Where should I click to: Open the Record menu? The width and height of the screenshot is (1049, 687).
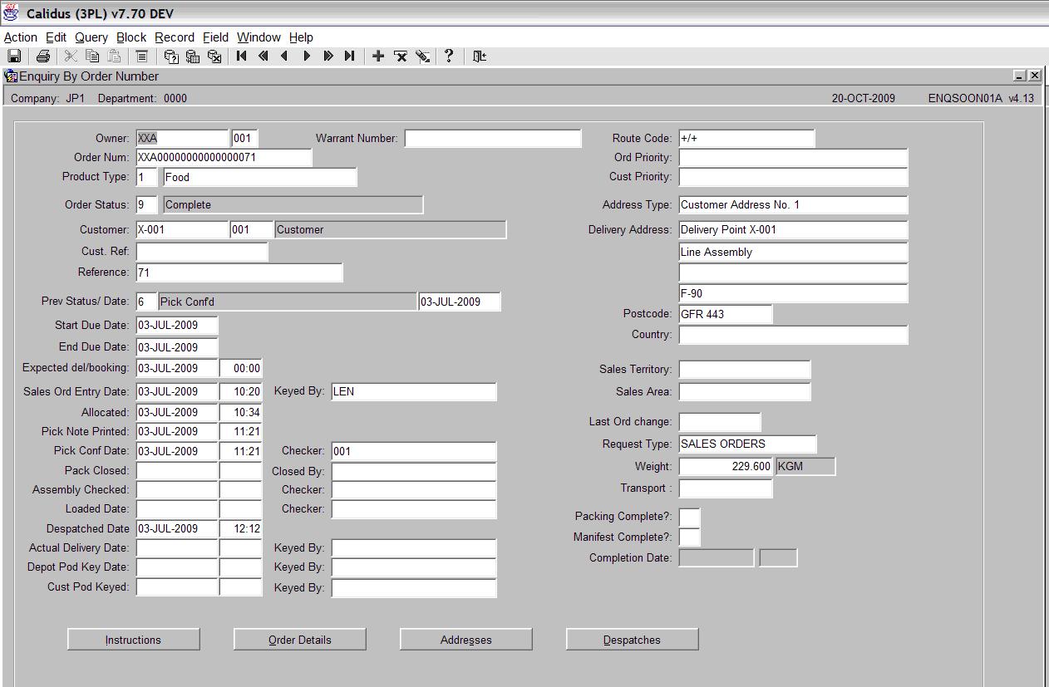tap(175, 37)
